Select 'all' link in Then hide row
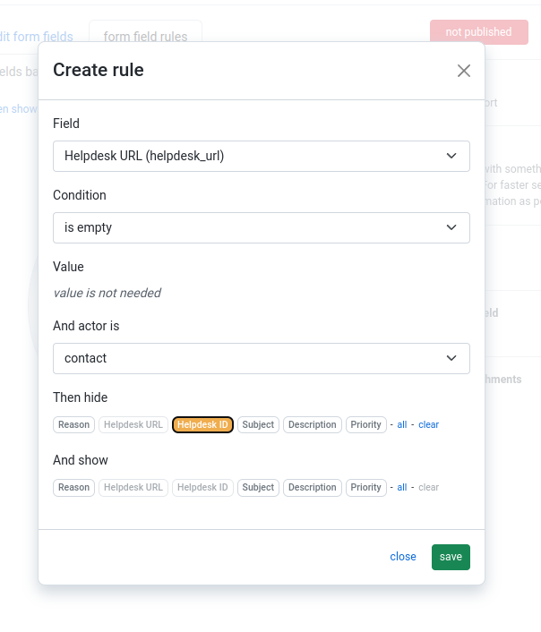 pos(402,425)
